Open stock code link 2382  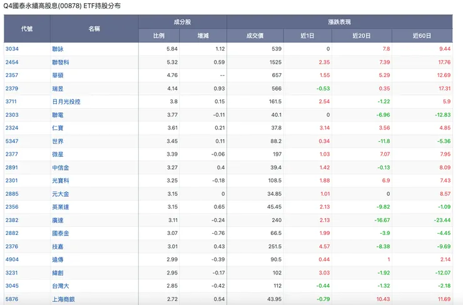coord(12,220)
